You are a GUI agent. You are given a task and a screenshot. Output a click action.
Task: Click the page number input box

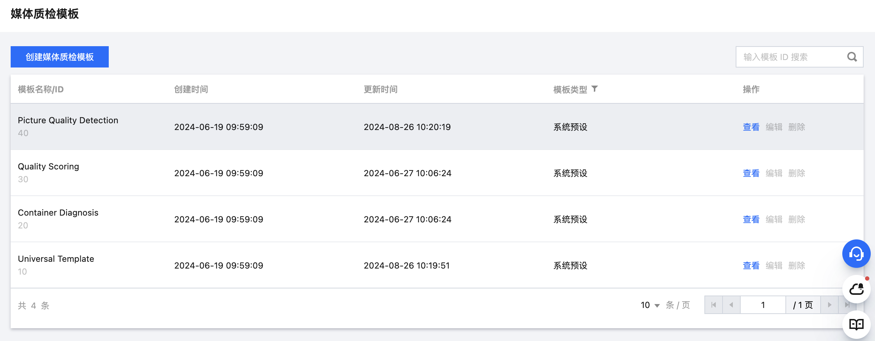763,305
